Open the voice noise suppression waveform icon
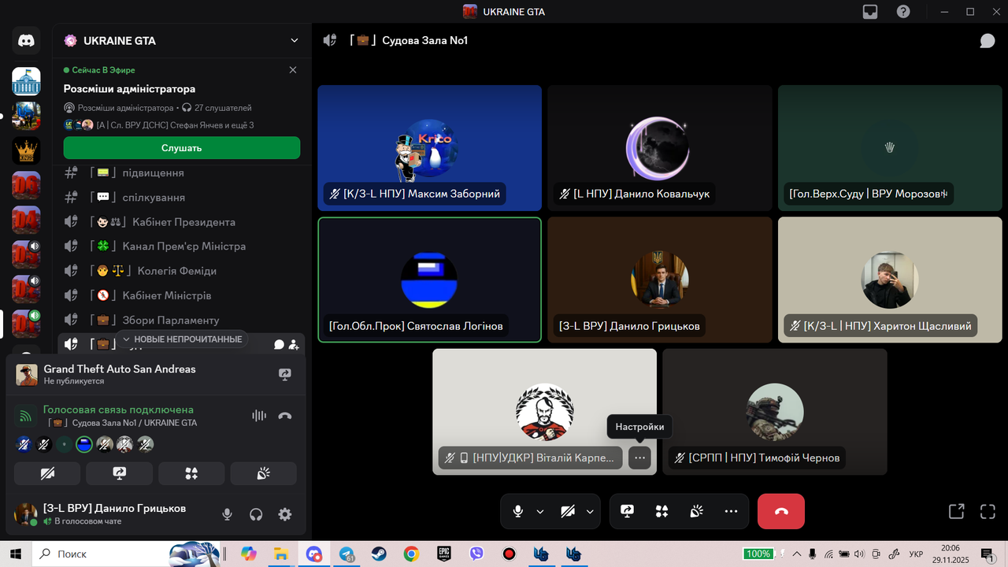The image size is (1008, 567). [258, 416]
